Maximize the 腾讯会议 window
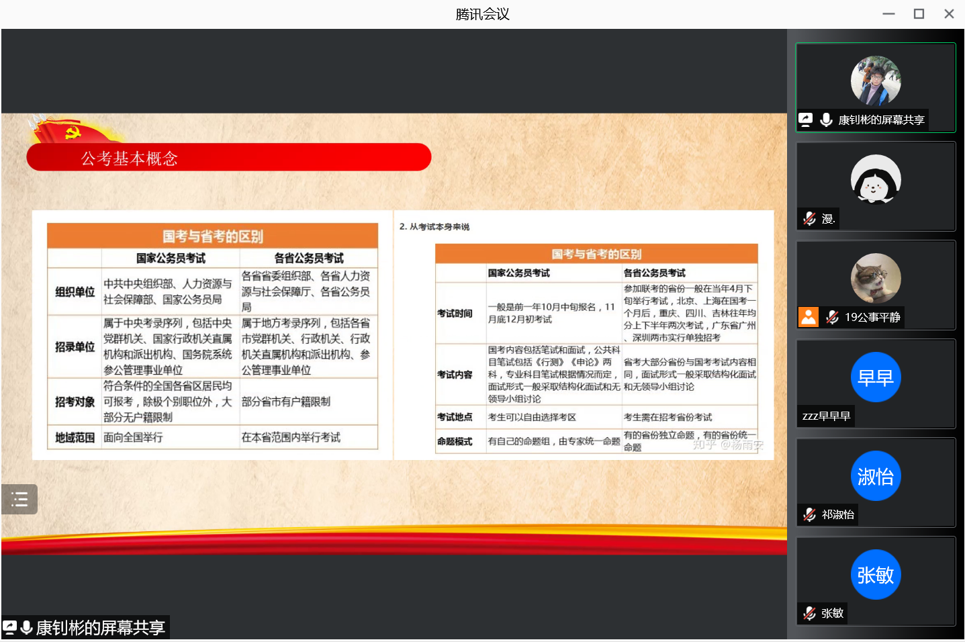The image size is (965, 642). coord(919,14)
